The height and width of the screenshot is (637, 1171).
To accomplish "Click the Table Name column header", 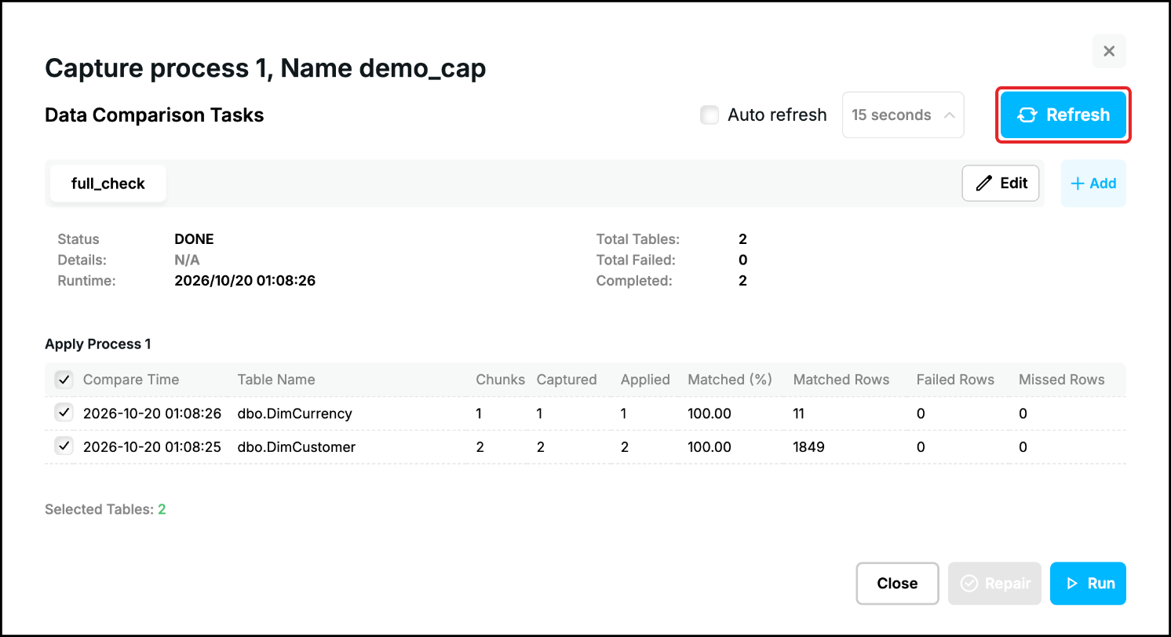I will point(276,380).
